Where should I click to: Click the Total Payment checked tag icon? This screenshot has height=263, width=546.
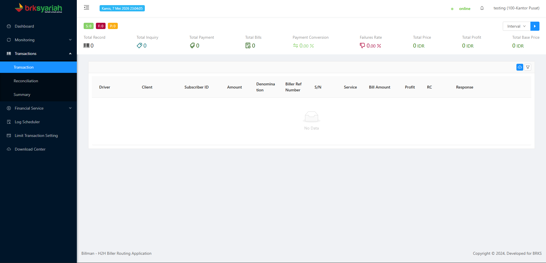tap(192, 46)
